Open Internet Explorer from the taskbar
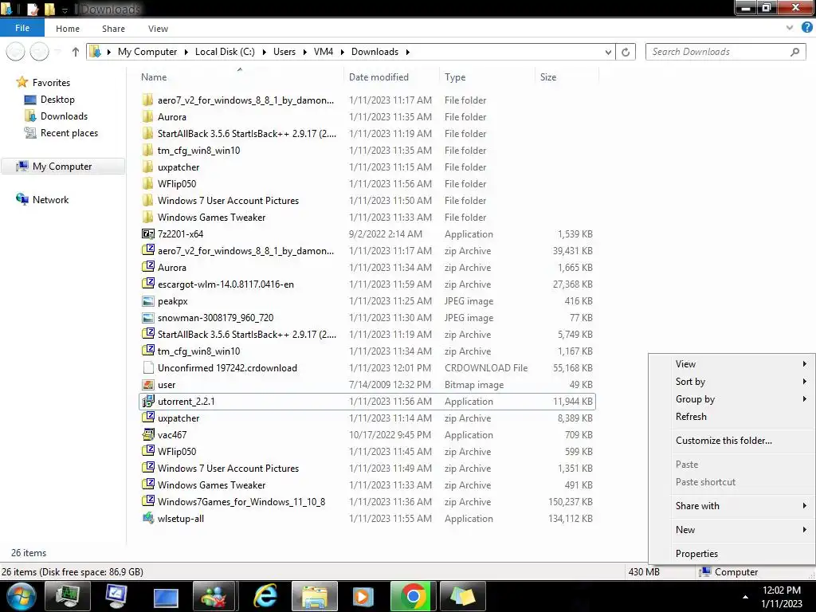This screenshot has width=816, height=612. click(265, 596)
